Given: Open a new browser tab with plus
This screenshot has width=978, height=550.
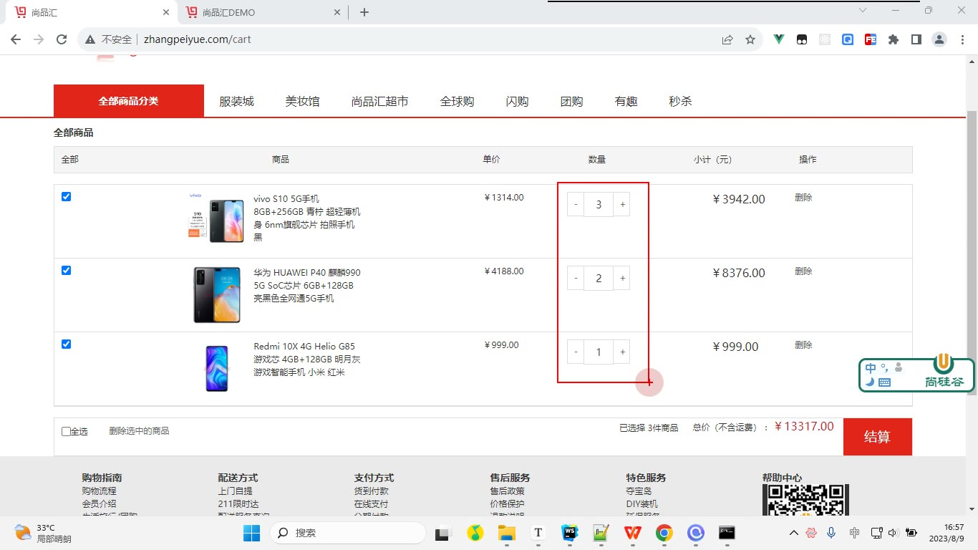Looking at the screenshot, I should click(x=364, y=12).
